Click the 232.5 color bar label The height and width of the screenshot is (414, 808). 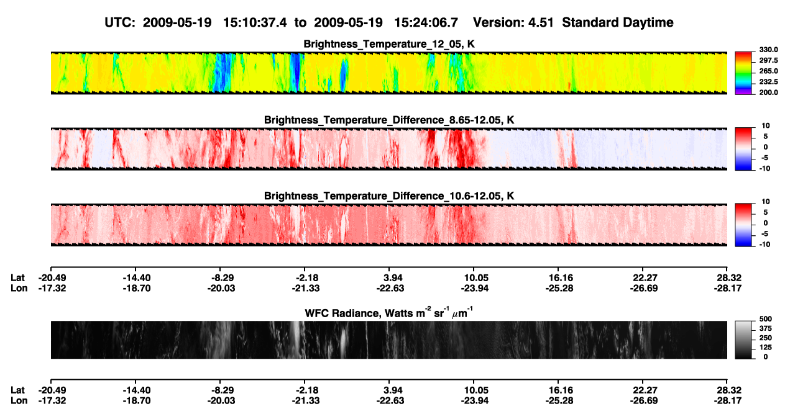(x=769, y=81)
